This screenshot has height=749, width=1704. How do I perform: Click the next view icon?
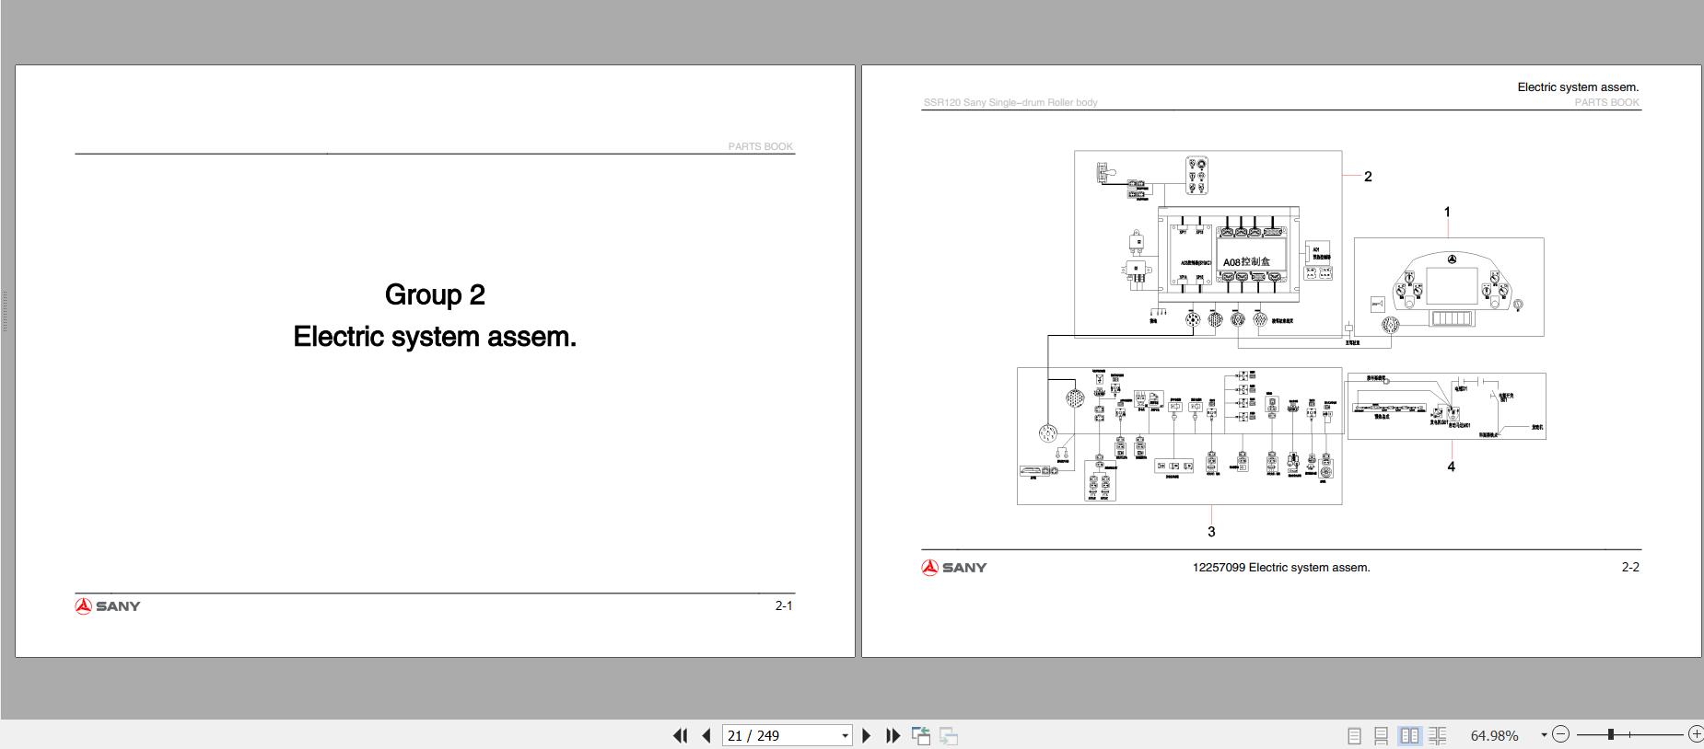[949, 735]
